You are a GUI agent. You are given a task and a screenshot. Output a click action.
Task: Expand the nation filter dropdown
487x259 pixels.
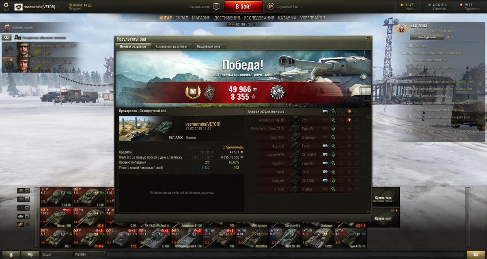click(x=24, y=190)
